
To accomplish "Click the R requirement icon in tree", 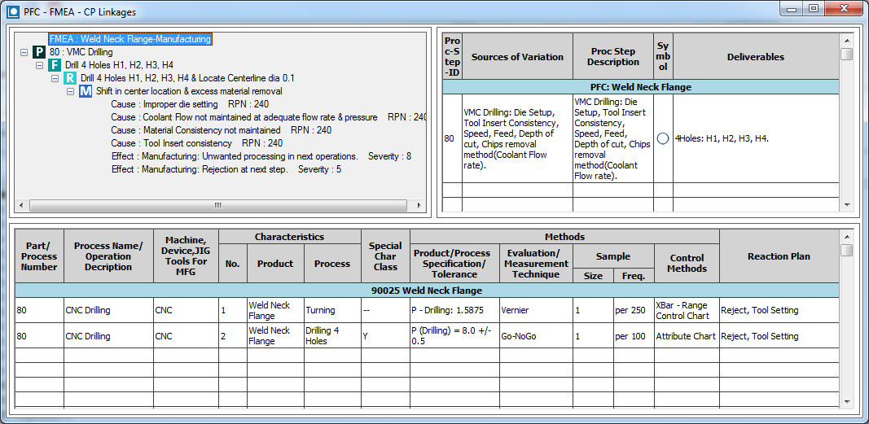I will (70, 78).
